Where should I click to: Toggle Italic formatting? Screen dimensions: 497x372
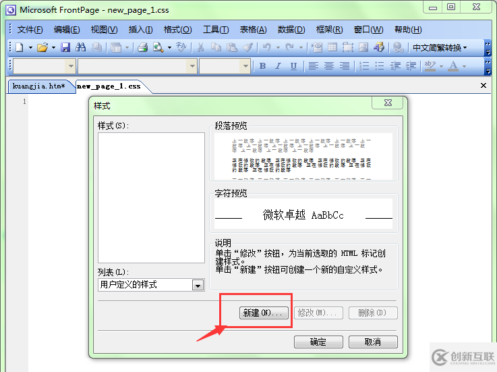pos(278,66)
